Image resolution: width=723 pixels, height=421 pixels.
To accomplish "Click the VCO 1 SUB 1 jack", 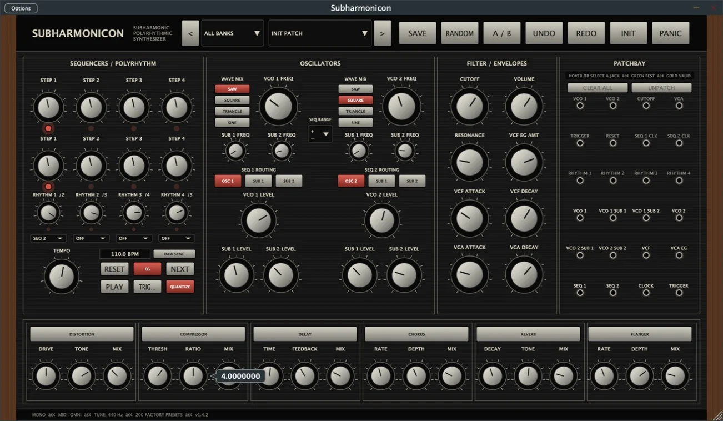I will point(612,218).
